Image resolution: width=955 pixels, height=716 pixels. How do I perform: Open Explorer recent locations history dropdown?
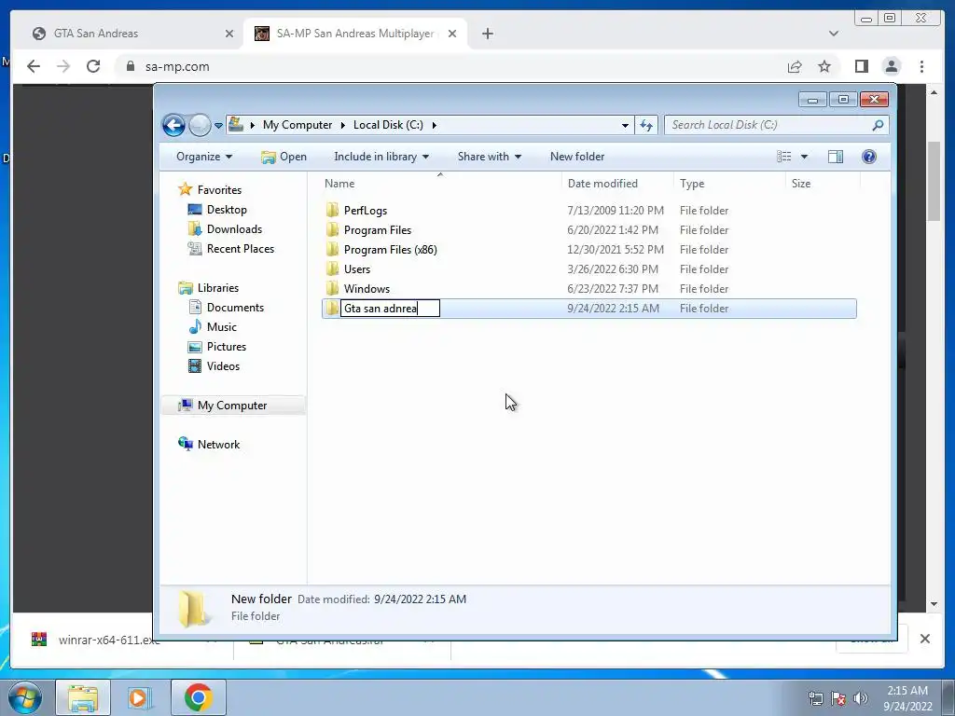tap(218, 126)
